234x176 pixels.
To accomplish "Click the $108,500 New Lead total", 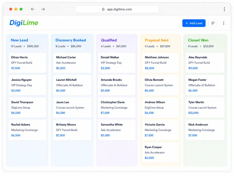I will 33,46.
